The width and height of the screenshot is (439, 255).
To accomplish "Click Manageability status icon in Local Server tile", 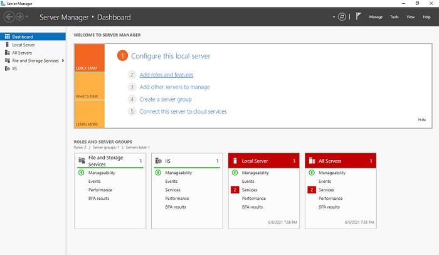I will [x=235, y=173].
